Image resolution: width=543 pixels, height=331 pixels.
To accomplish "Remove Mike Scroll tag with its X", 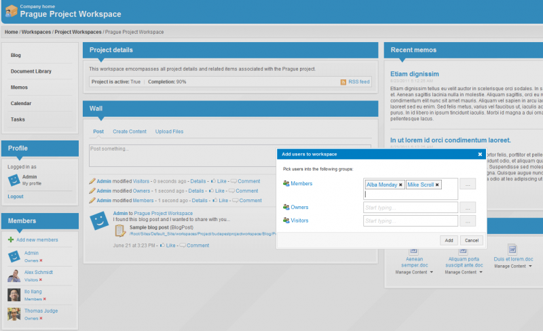I will (437, 185).
